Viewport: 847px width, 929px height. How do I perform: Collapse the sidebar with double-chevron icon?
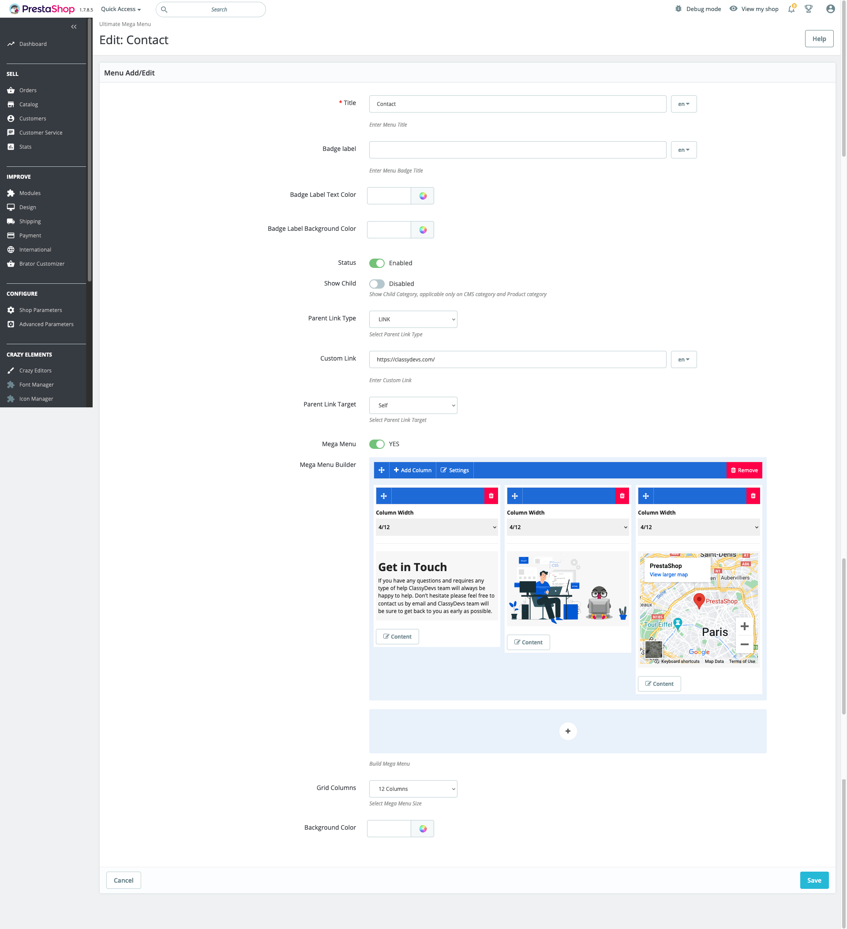(x=74, y=27)
